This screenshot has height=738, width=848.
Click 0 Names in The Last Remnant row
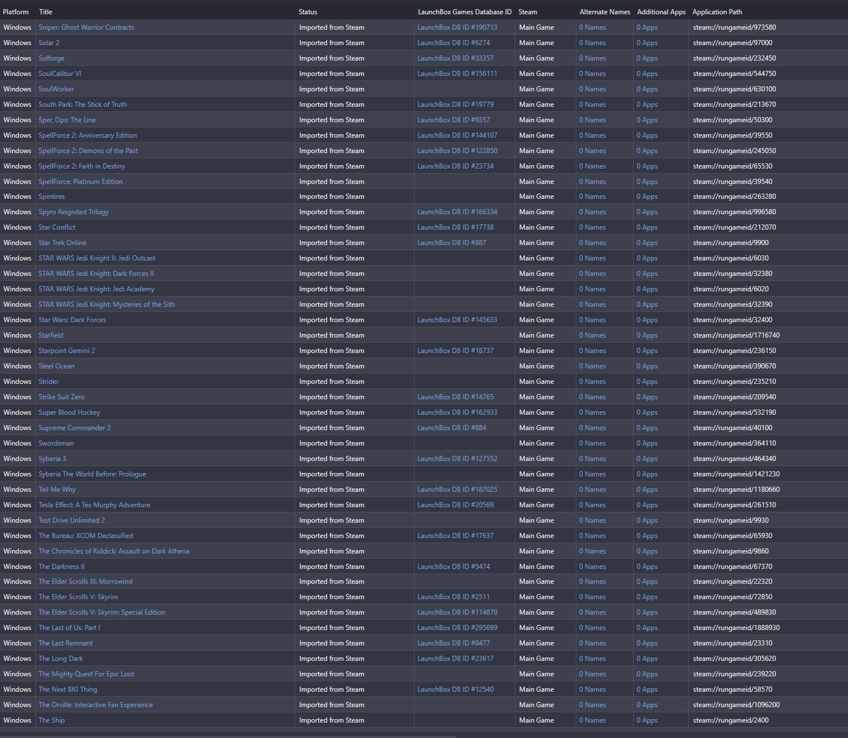592,643
